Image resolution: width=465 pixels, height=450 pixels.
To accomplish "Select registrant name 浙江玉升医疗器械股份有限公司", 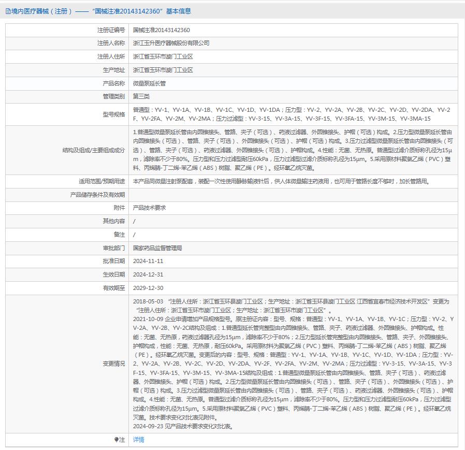I will [x=171, y=43].
